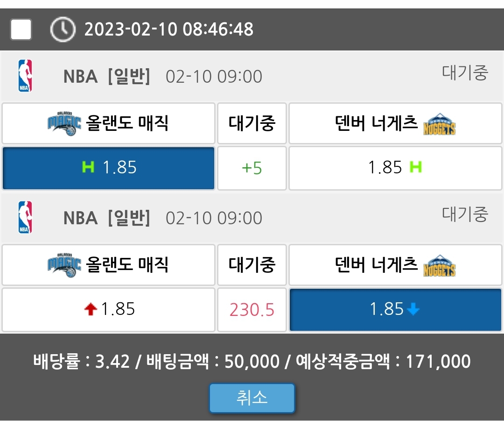Screen dimensions: 504x421
Task: Click the 230.5 total points cell
Action: click(x=252, y=309)
